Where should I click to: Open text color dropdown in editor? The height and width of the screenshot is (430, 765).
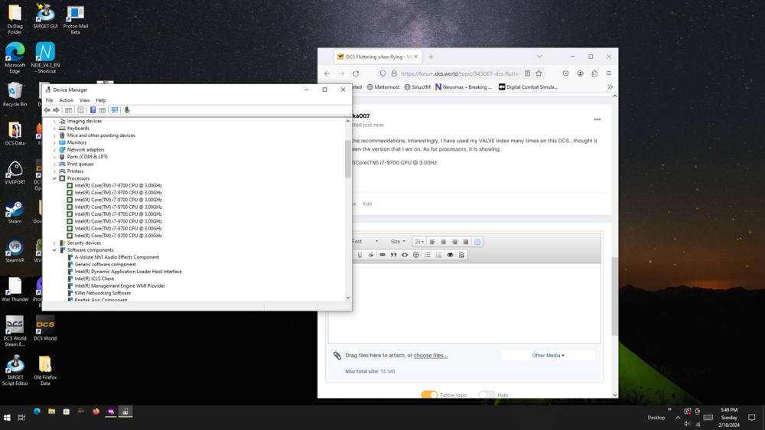coord(419,242)
